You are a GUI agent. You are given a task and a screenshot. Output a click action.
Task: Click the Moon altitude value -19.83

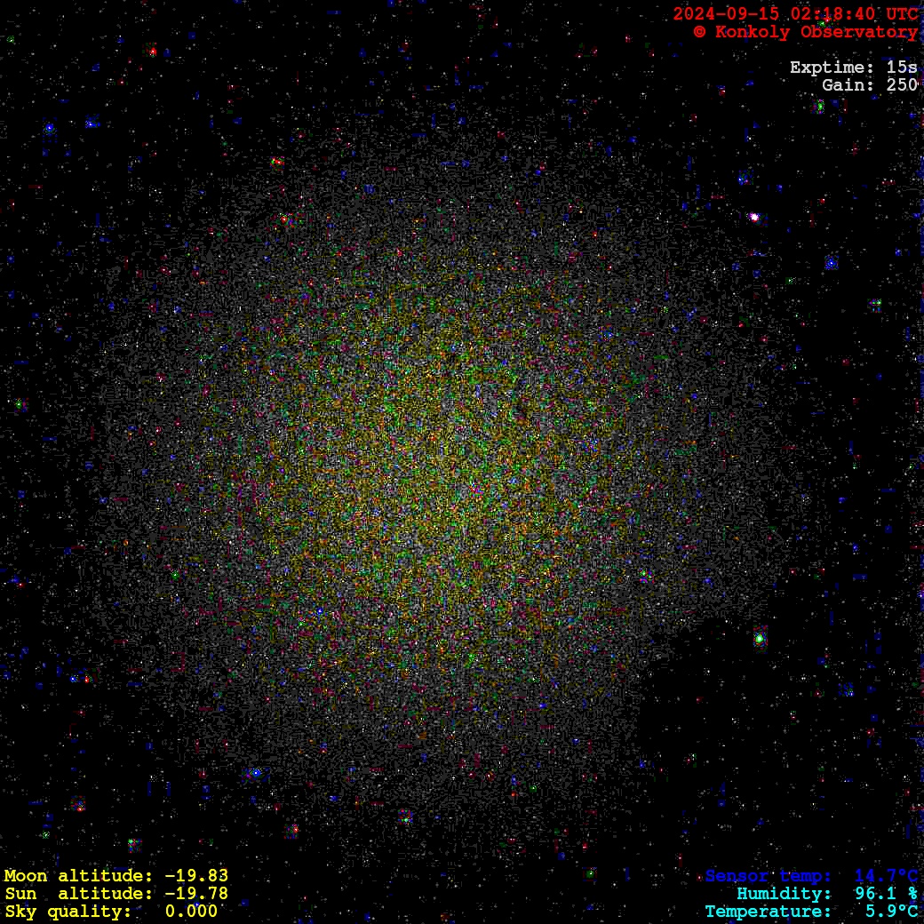coord(196,876)
